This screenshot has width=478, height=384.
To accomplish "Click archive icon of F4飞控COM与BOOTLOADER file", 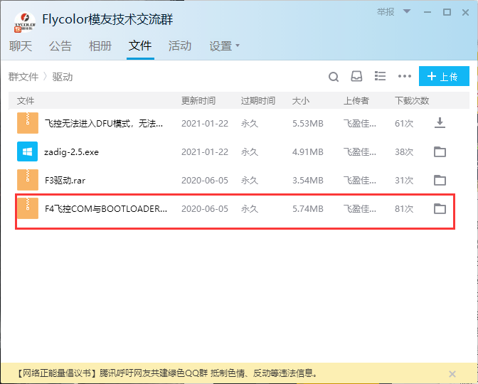I will pos(28,208).
